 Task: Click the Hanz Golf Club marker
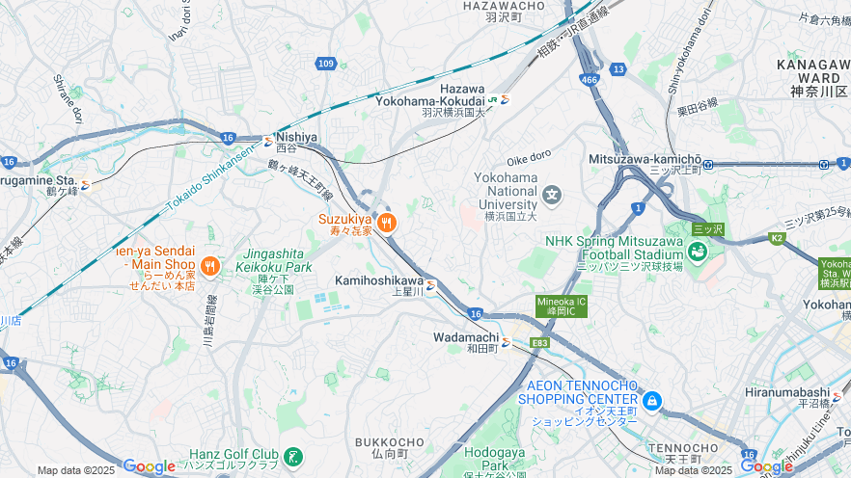point(293,457)
